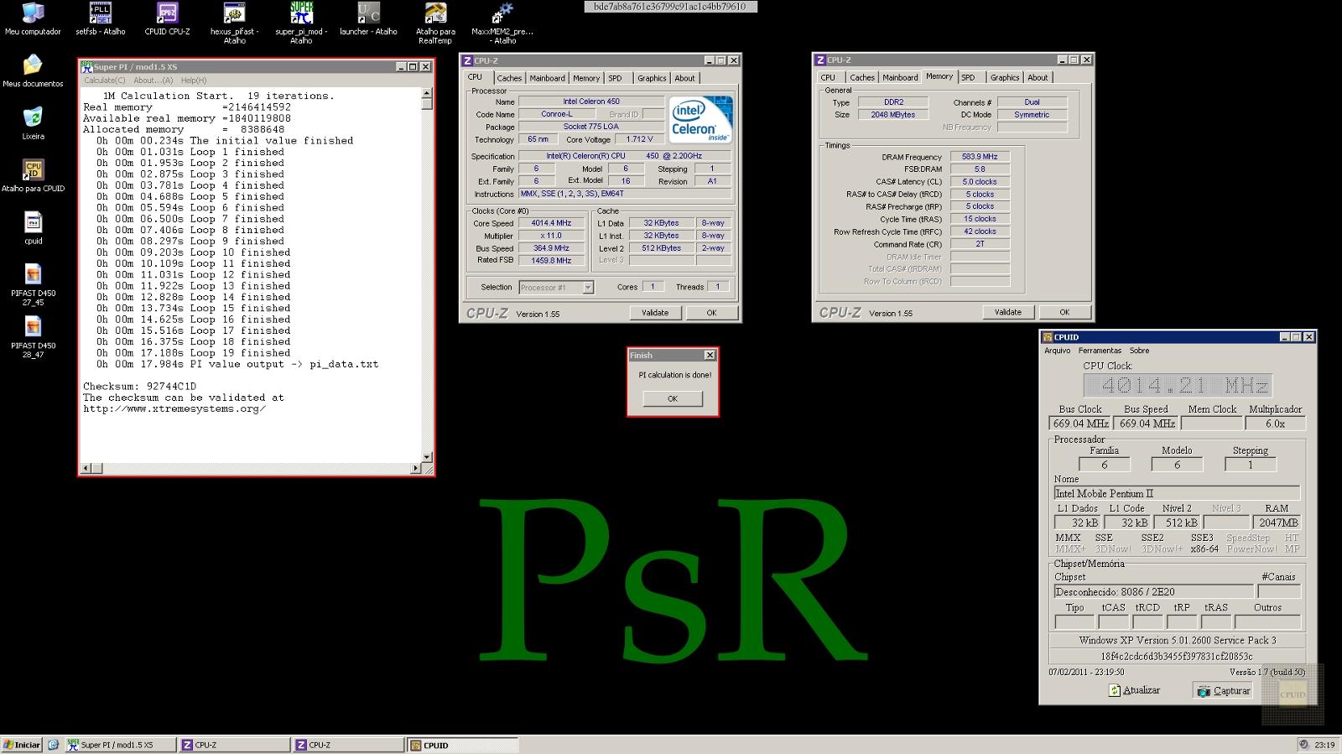The width and height of the screenshot is (1342, 754).
Task: Open Help(H) menu in Super PI
Action: [x=194, y=81]
